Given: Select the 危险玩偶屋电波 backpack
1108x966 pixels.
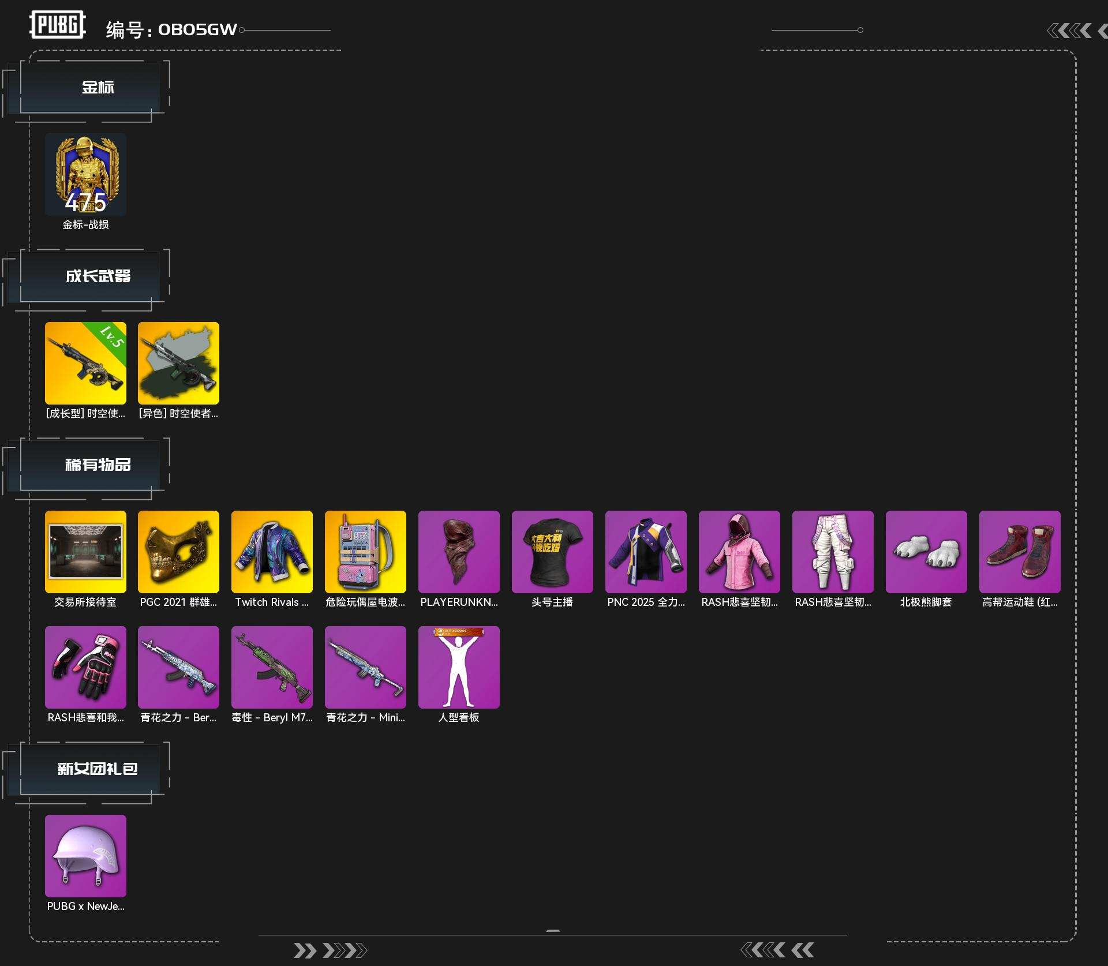Looking at the screenshot, I should click(365, 552).
